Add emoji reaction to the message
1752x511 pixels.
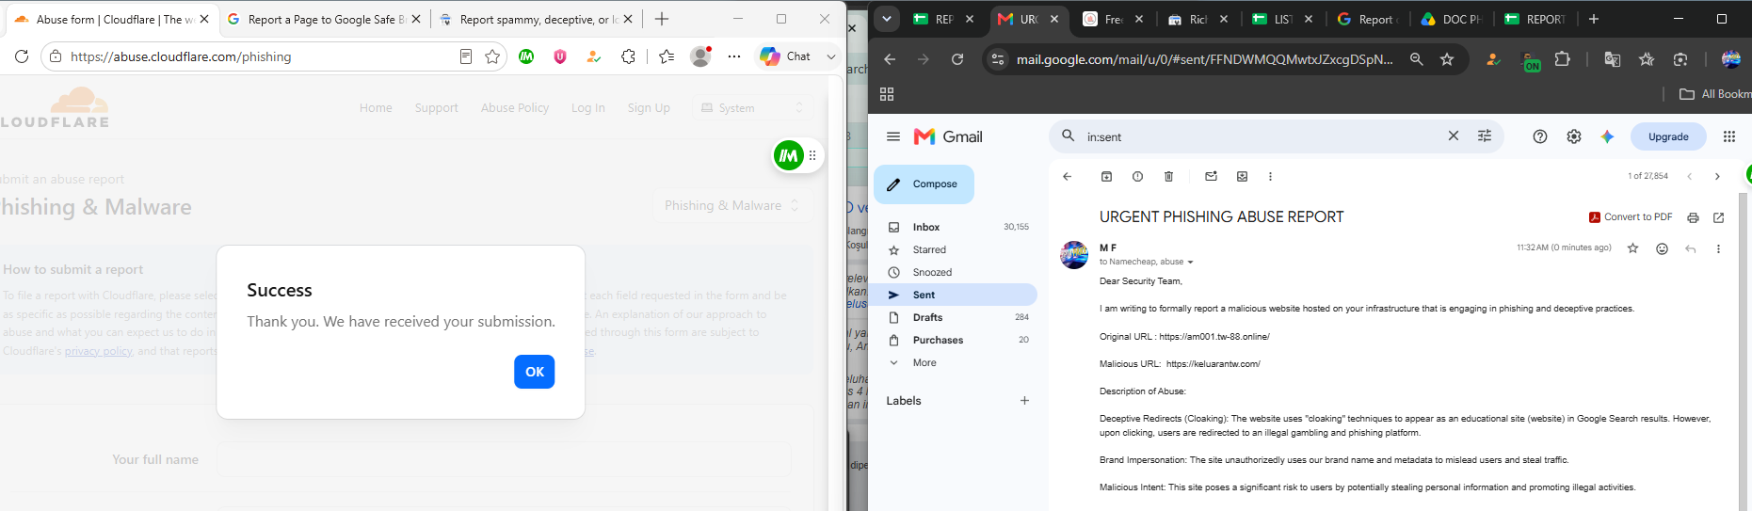click(x=1662, y=248)
